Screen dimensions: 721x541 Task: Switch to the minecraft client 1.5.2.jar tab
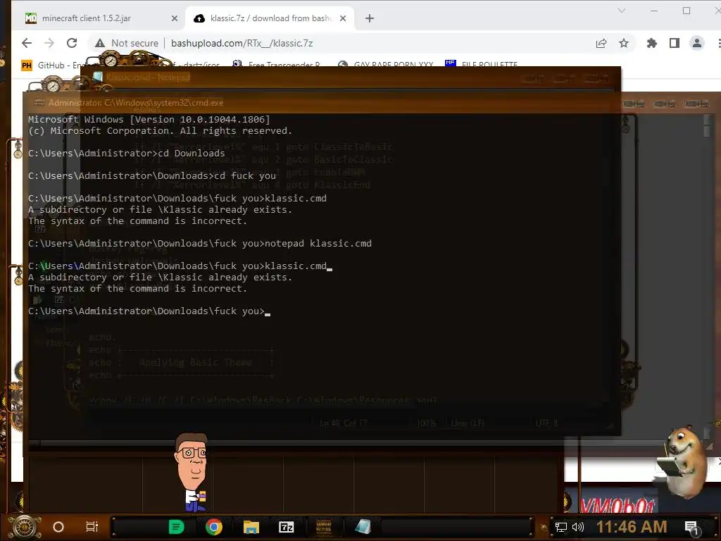click(x=87, y=18)
